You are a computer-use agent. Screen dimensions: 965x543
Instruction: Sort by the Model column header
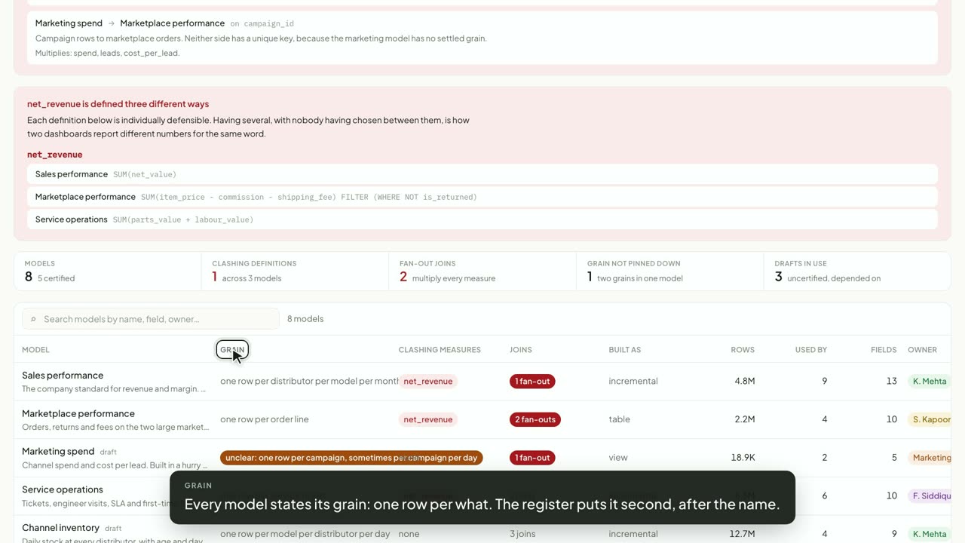click(35, 350)
